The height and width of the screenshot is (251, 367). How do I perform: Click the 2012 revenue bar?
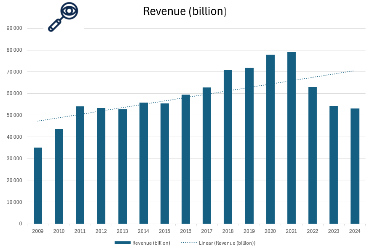(101, 166)
